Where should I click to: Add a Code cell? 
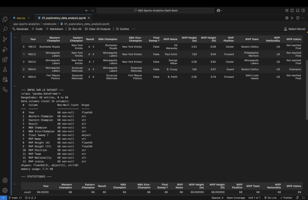37,29
